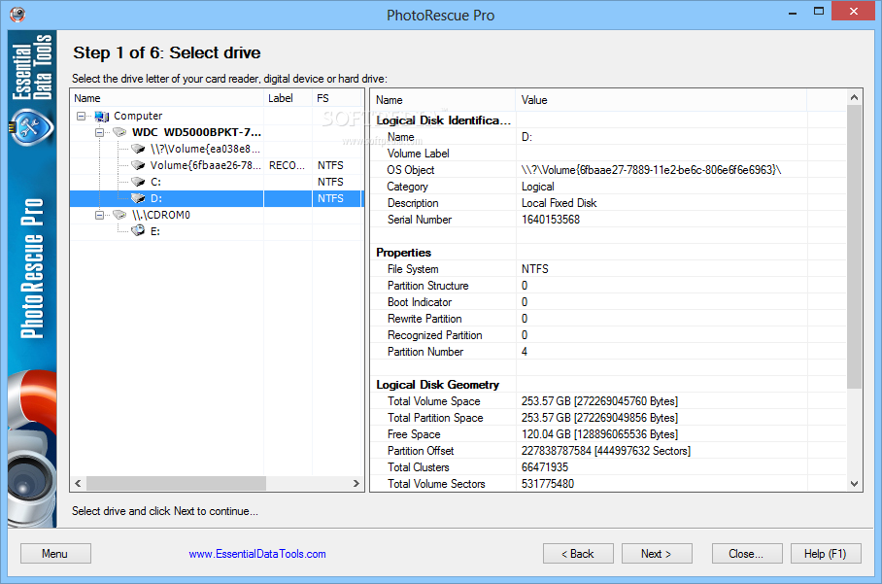The height and width of the screenshot is (584, 882).
Task: Click the Name column header in drive list
Action: (x=167, y=98)
